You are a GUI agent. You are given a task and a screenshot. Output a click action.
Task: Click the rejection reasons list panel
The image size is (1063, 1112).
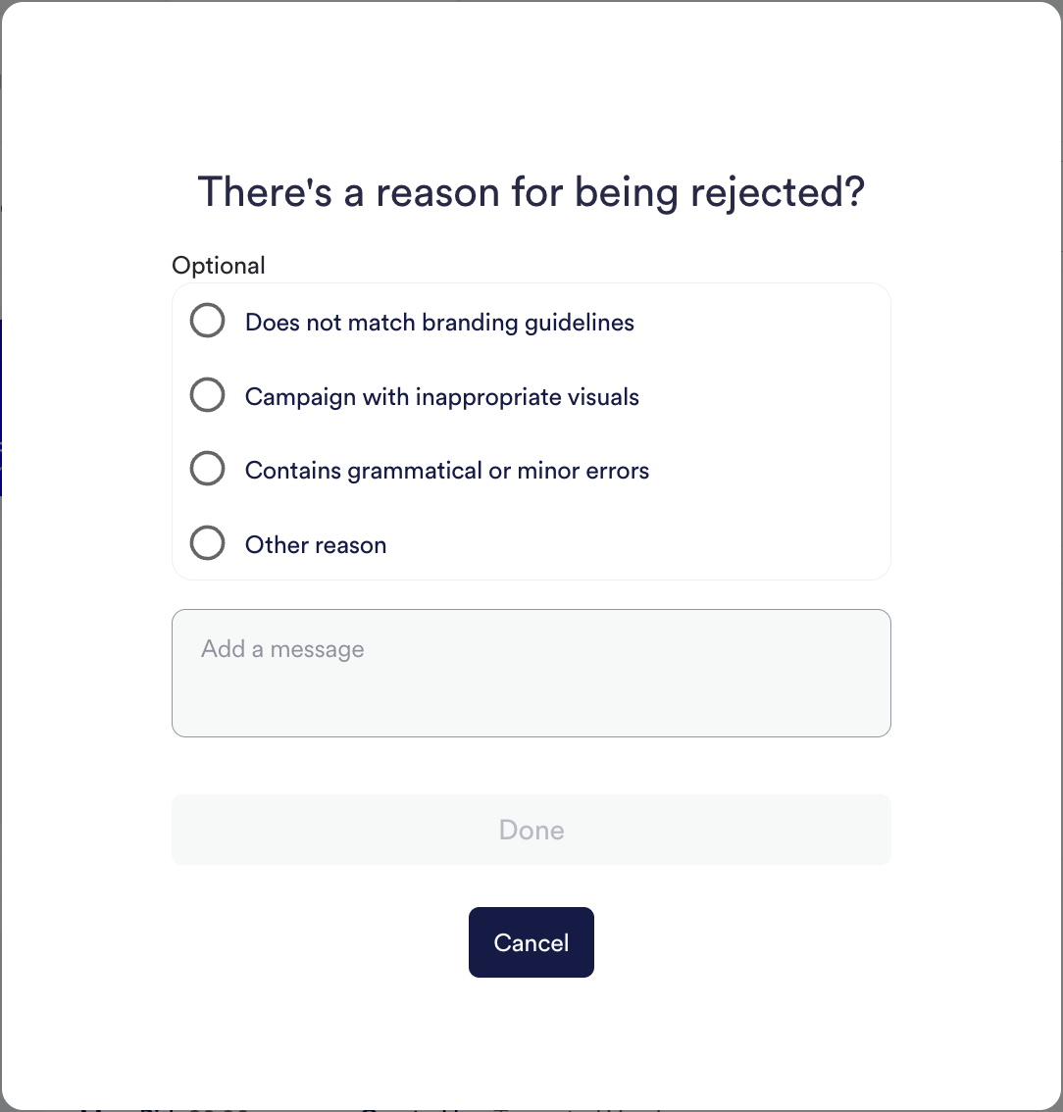coord(531,431)
